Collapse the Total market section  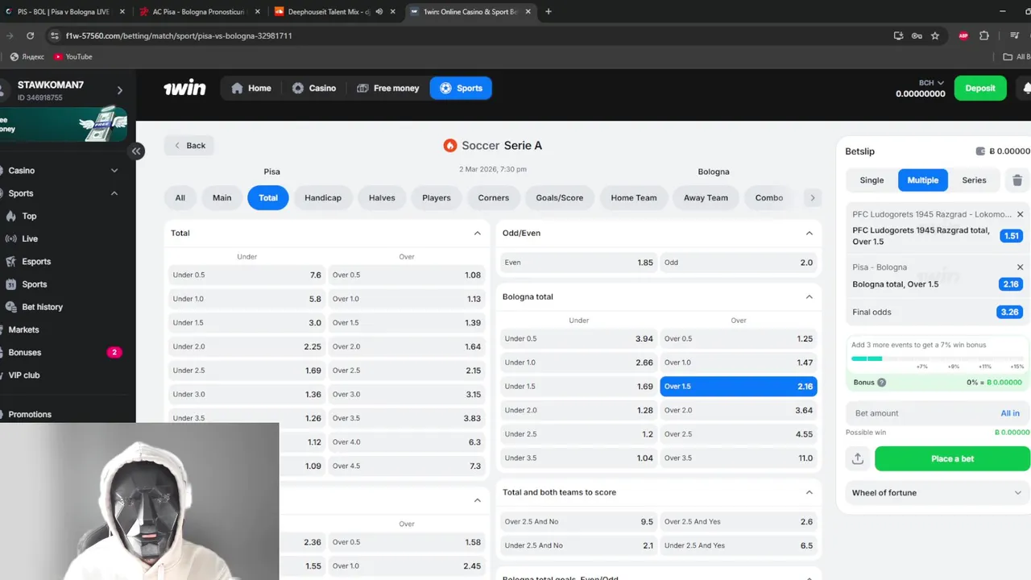[477, 233]
